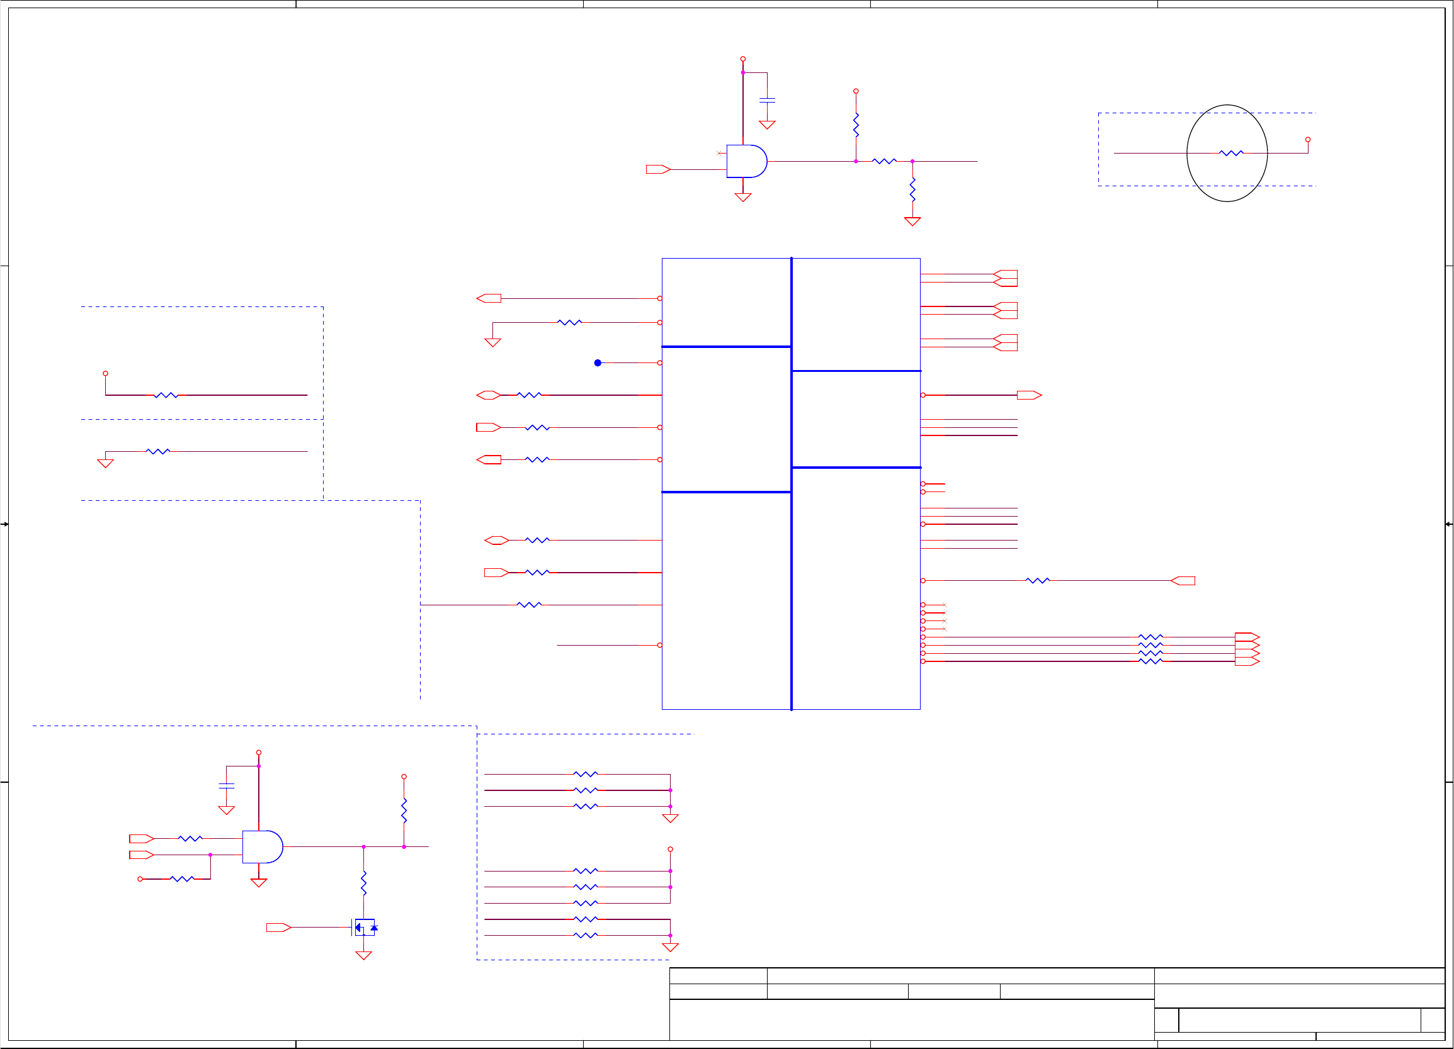Click the filled blue test point dot

598,362
